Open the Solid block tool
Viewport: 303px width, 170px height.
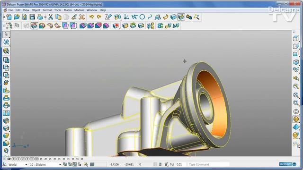coord(173,17)
